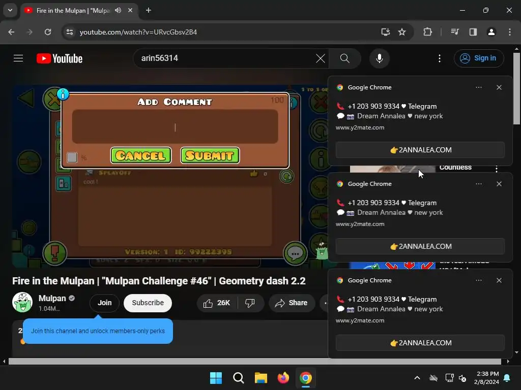Go back with the browser back arrow

11,32
